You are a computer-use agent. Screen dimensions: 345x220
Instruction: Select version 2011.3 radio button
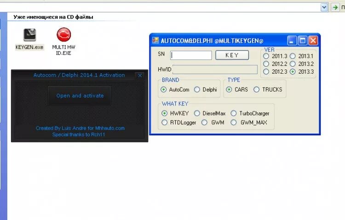(266, 56)
